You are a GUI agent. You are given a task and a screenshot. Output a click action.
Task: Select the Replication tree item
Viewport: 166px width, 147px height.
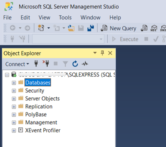click(39, 106)
